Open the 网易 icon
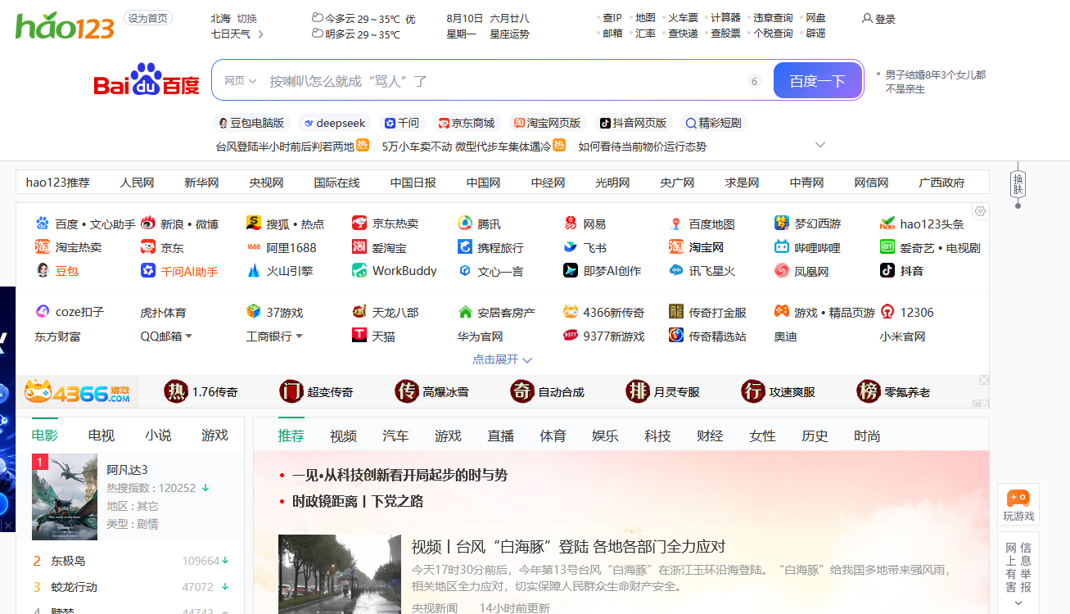 pos(571,223)
